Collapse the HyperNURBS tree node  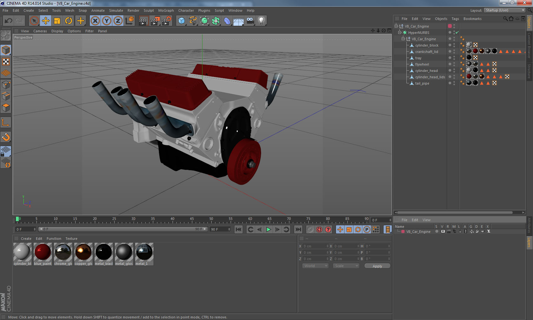[400, 33]
